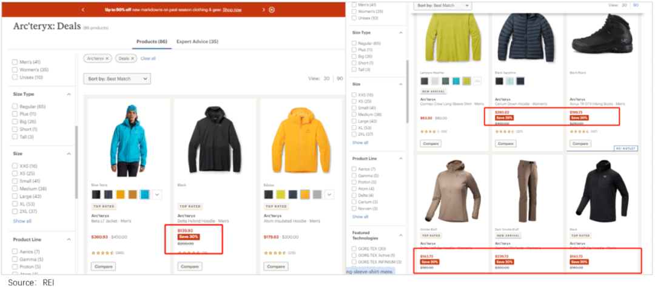The height and width of the screenshot is (287, 655).
Task: Collapse the Size Type filter section
Action: [69, 94]
